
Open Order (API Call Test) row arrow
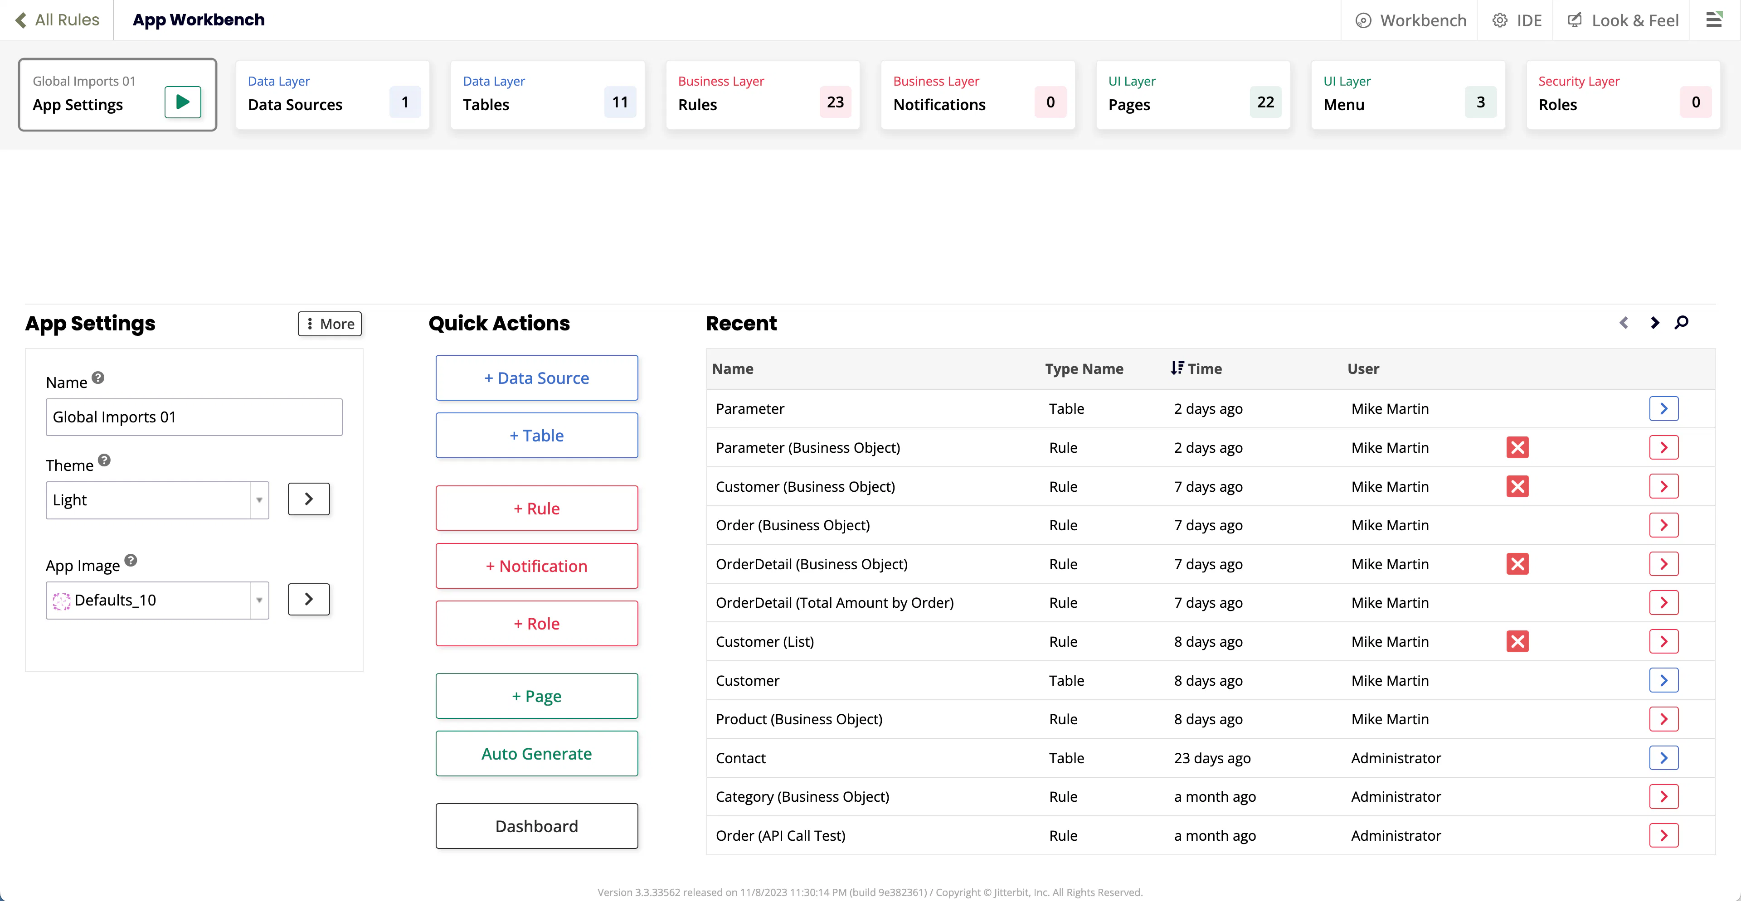[1663, 835]
